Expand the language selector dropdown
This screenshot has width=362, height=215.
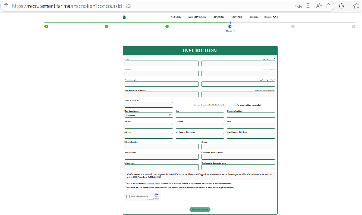point(271,17)
